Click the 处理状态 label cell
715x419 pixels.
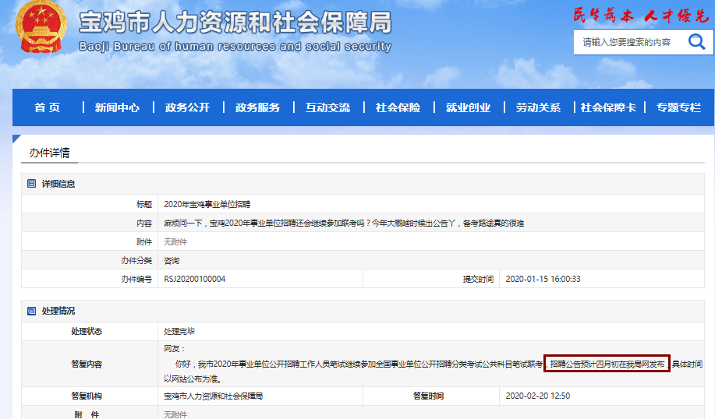[90, 331]
